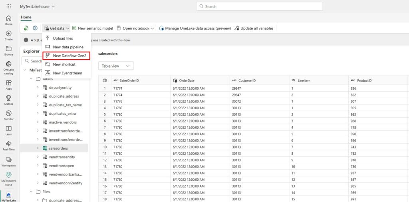Select the vendtransentity table
Image resolution: width=409 pixels, height=202 pixels.
pos(62,157)
